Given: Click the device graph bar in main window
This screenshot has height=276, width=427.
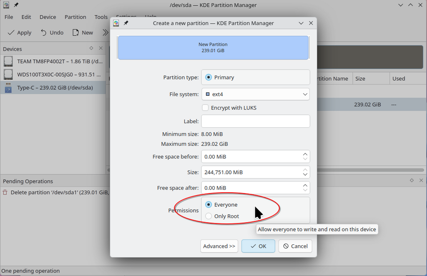Looking at the screenshot, I should tap(370, 57).
